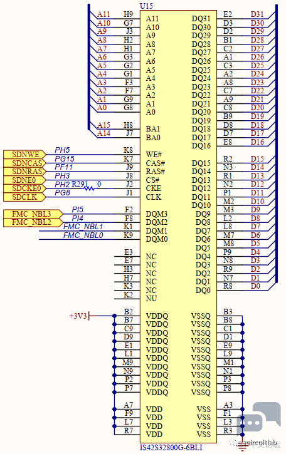Click pin number B3 of top VSSQ
The height and width of the screenshot is (454, 286).
pyautogui.click(x=228, y=312)
